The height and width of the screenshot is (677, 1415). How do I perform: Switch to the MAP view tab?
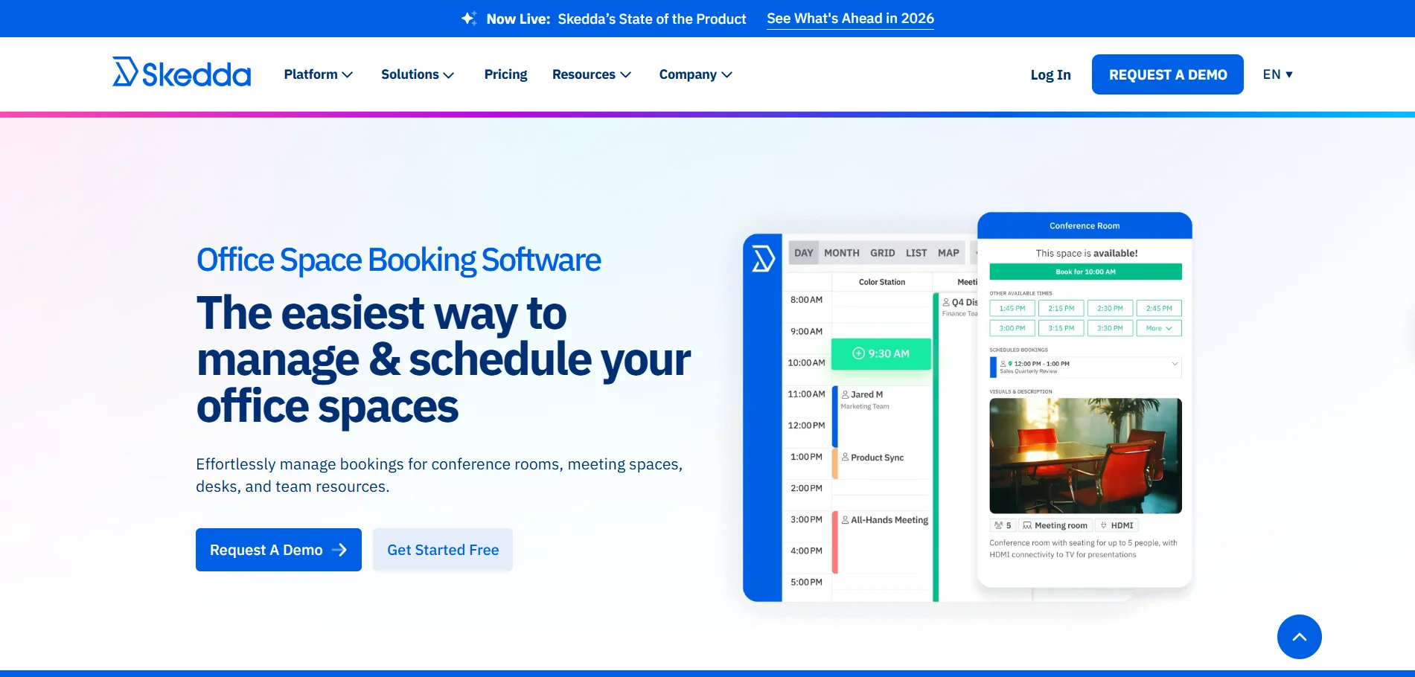click(x=948, y=252)
